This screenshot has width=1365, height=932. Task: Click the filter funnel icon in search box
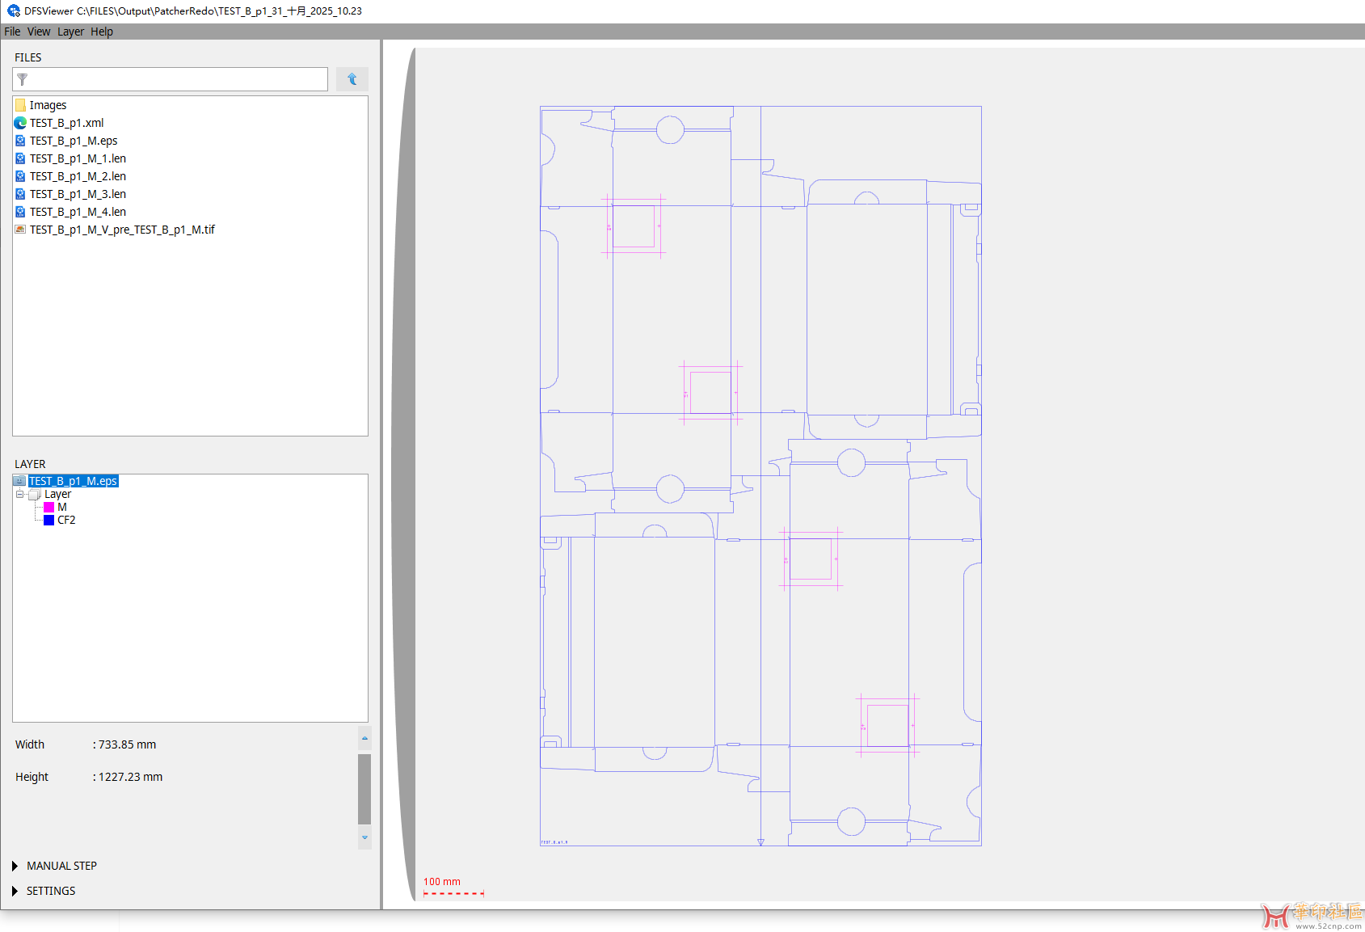pyautogui.click(x=23, y=79)
